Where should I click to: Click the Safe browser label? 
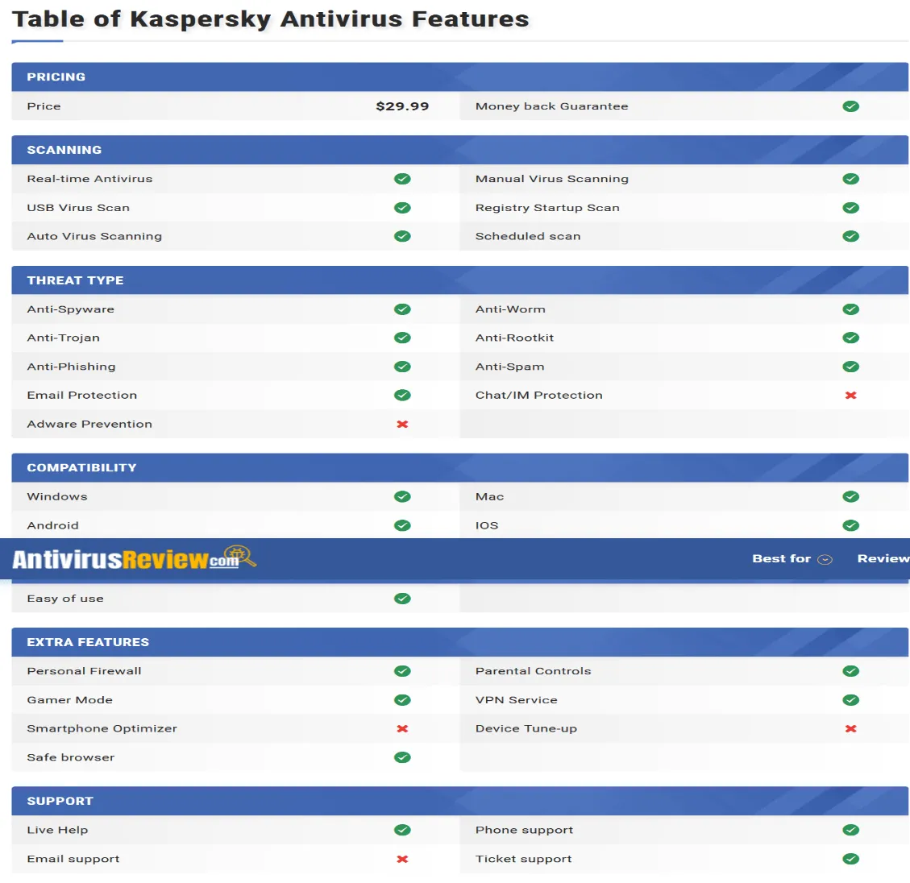71,757
